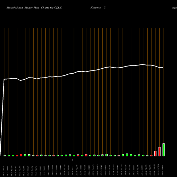Viewport: 177px width, 177px height.
Task: Select the shorter of the two large red bars
Action: click(x=155, y=153)
